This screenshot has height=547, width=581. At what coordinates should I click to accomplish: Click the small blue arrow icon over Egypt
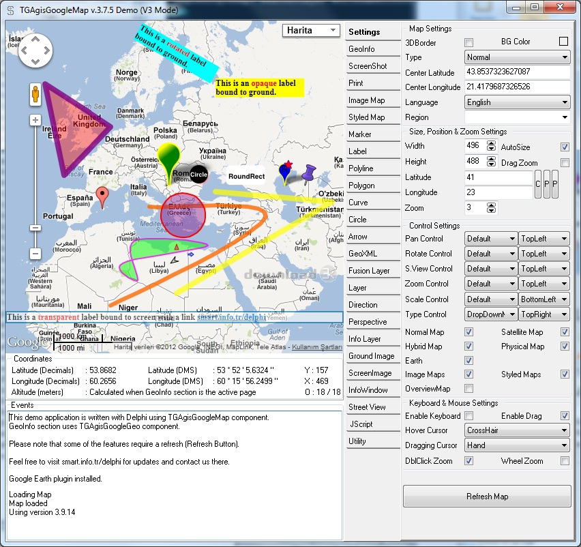[x=190, y=254]
